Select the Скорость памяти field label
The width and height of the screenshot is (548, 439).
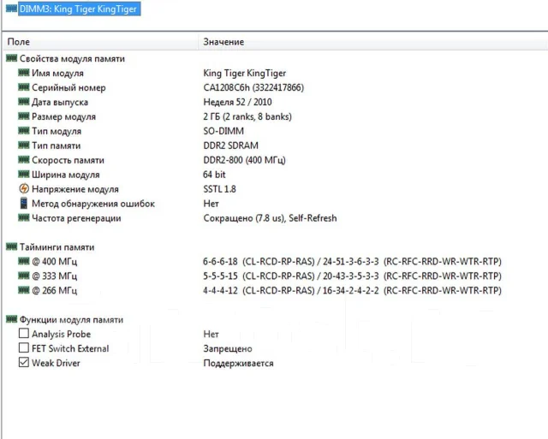68,160
